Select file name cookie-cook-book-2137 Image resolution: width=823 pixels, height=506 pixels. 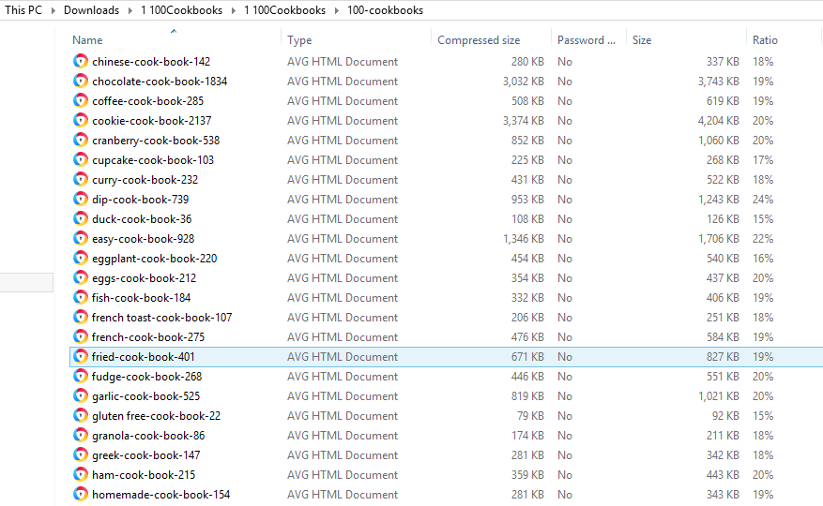tap(152, 121)
